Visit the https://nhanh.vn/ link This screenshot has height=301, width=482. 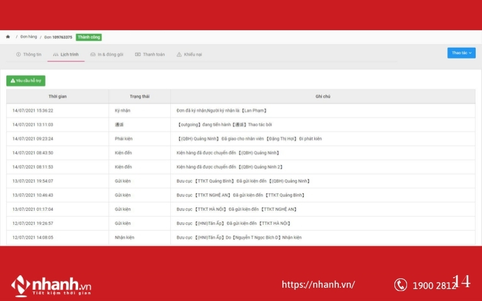pos(318,285)
